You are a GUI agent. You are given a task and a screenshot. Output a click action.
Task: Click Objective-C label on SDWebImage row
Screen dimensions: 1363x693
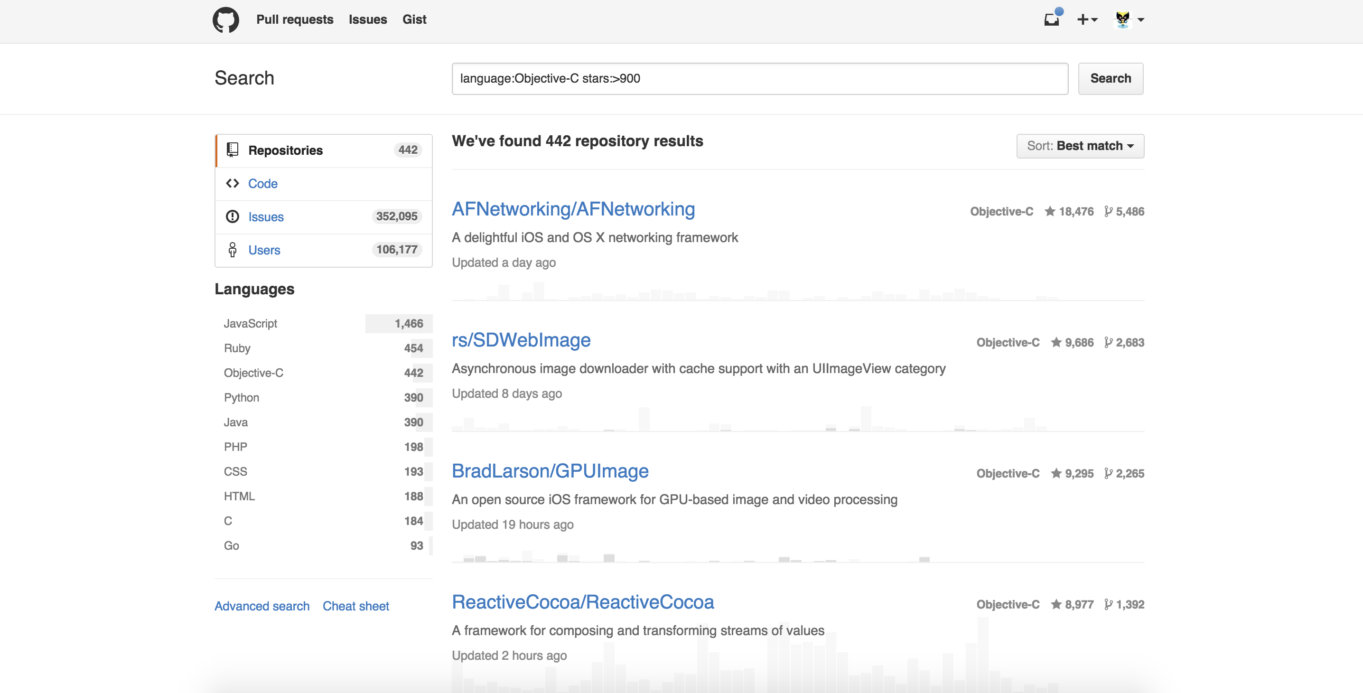1008,343
